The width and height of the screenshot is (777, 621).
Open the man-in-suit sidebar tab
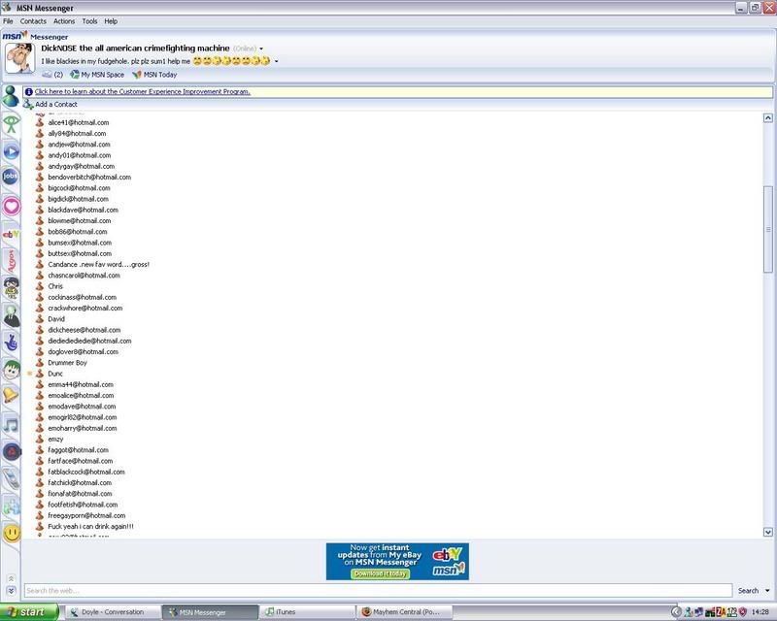pyautogui.click(x=11, y=315)
